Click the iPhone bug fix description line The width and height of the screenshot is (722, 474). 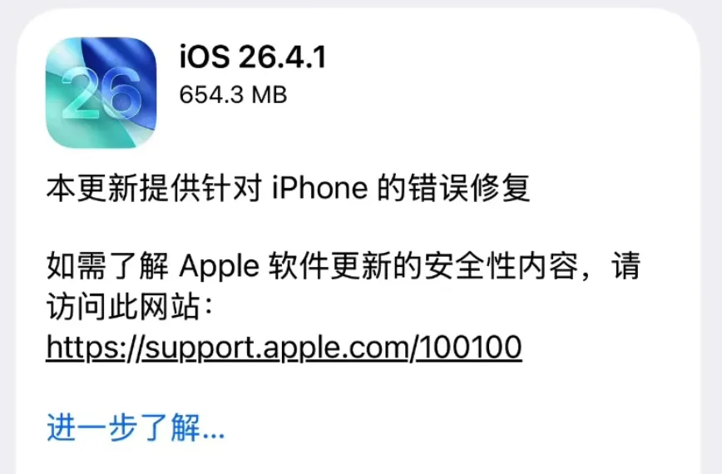point(289,188)
